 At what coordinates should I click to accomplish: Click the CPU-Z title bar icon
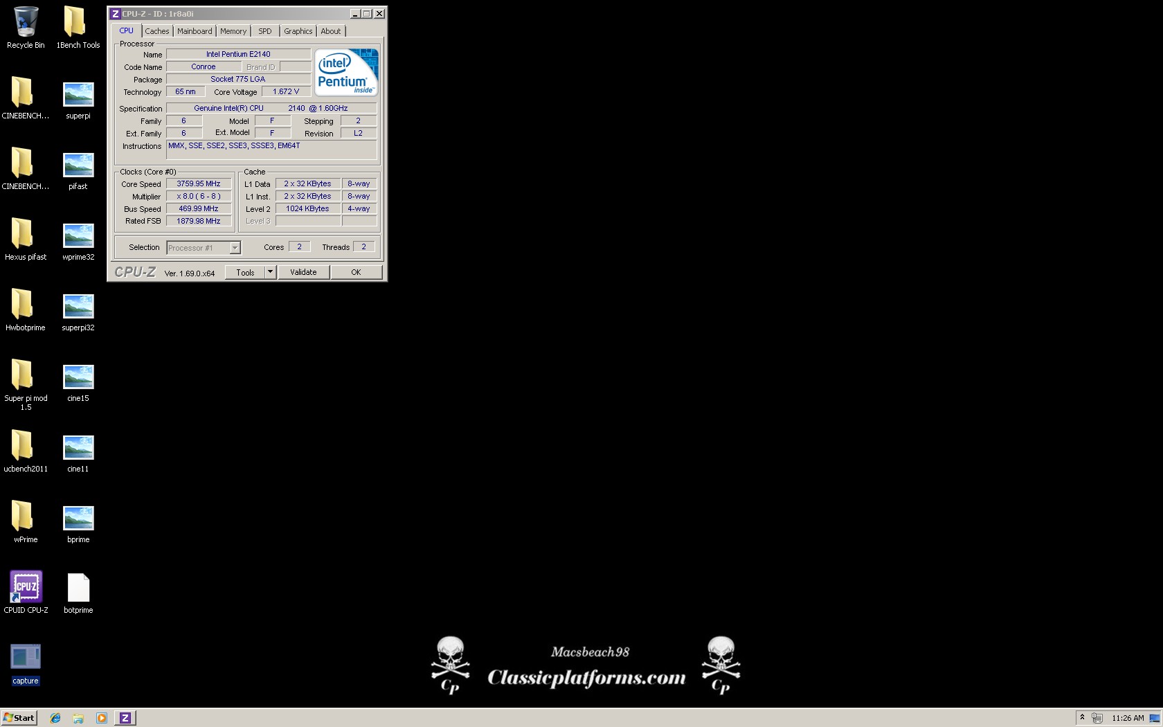pos(116,14)
